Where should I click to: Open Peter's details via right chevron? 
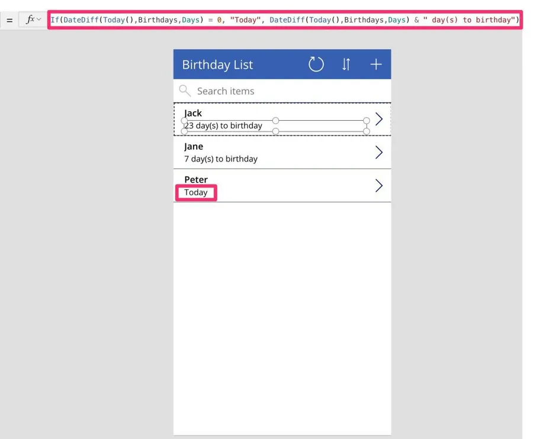click(x=379, y=186)
